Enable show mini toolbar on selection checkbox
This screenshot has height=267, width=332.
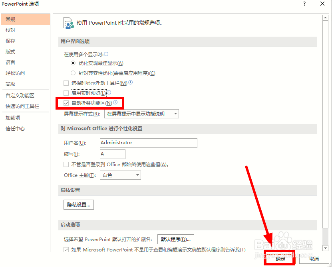(x=66, y=83)
